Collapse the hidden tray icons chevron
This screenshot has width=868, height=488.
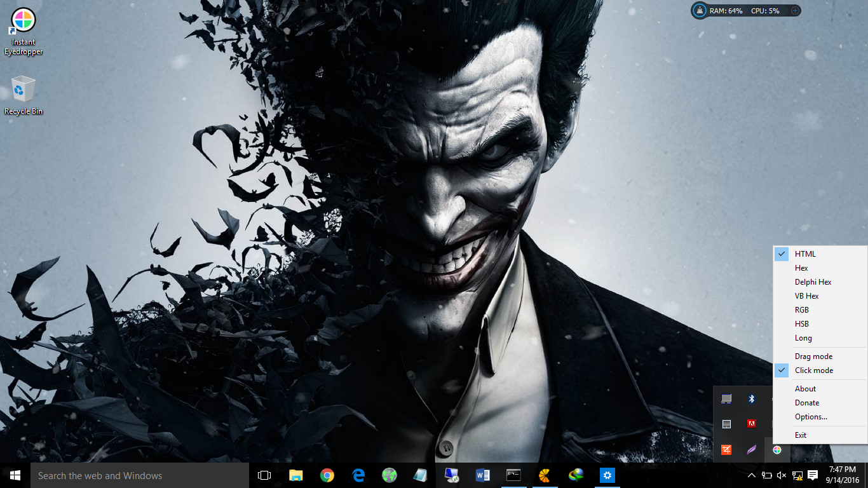752,475
